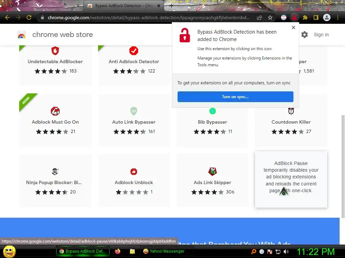The width and height of the screenshot is (345, 258).
Task: Bookmark this page with the star icon
Action: point(270,17)
